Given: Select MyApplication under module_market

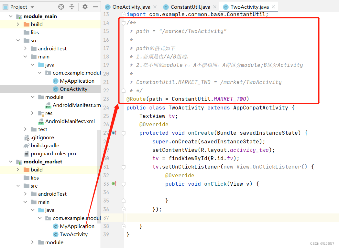Looking at the screenshot, I should click(x=77, y=226).
